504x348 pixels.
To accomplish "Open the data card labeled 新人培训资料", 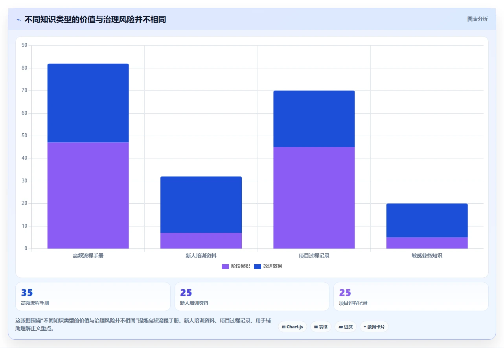I will [x=252, y=296].
